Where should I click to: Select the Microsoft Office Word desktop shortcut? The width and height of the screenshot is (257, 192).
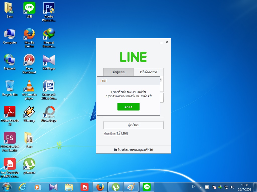point(49,90)
